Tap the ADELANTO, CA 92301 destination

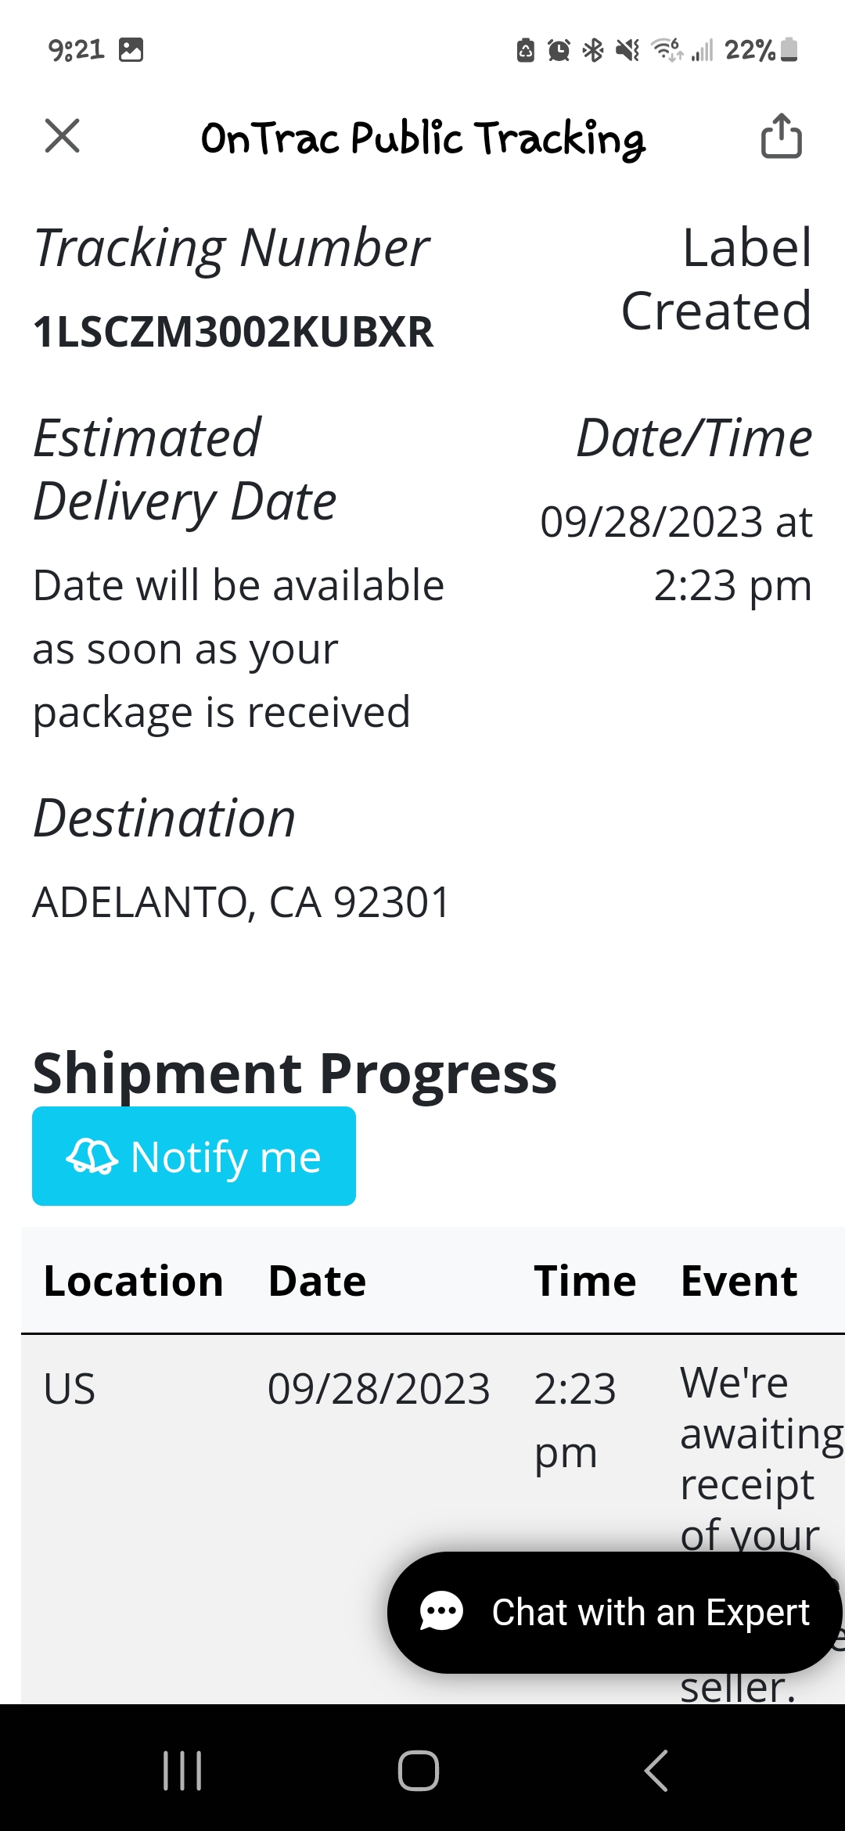pos(241,902)
